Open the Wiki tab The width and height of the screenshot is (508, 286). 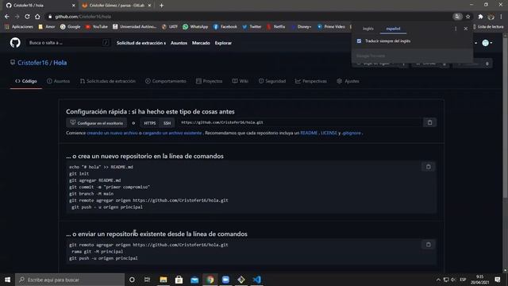241,81
